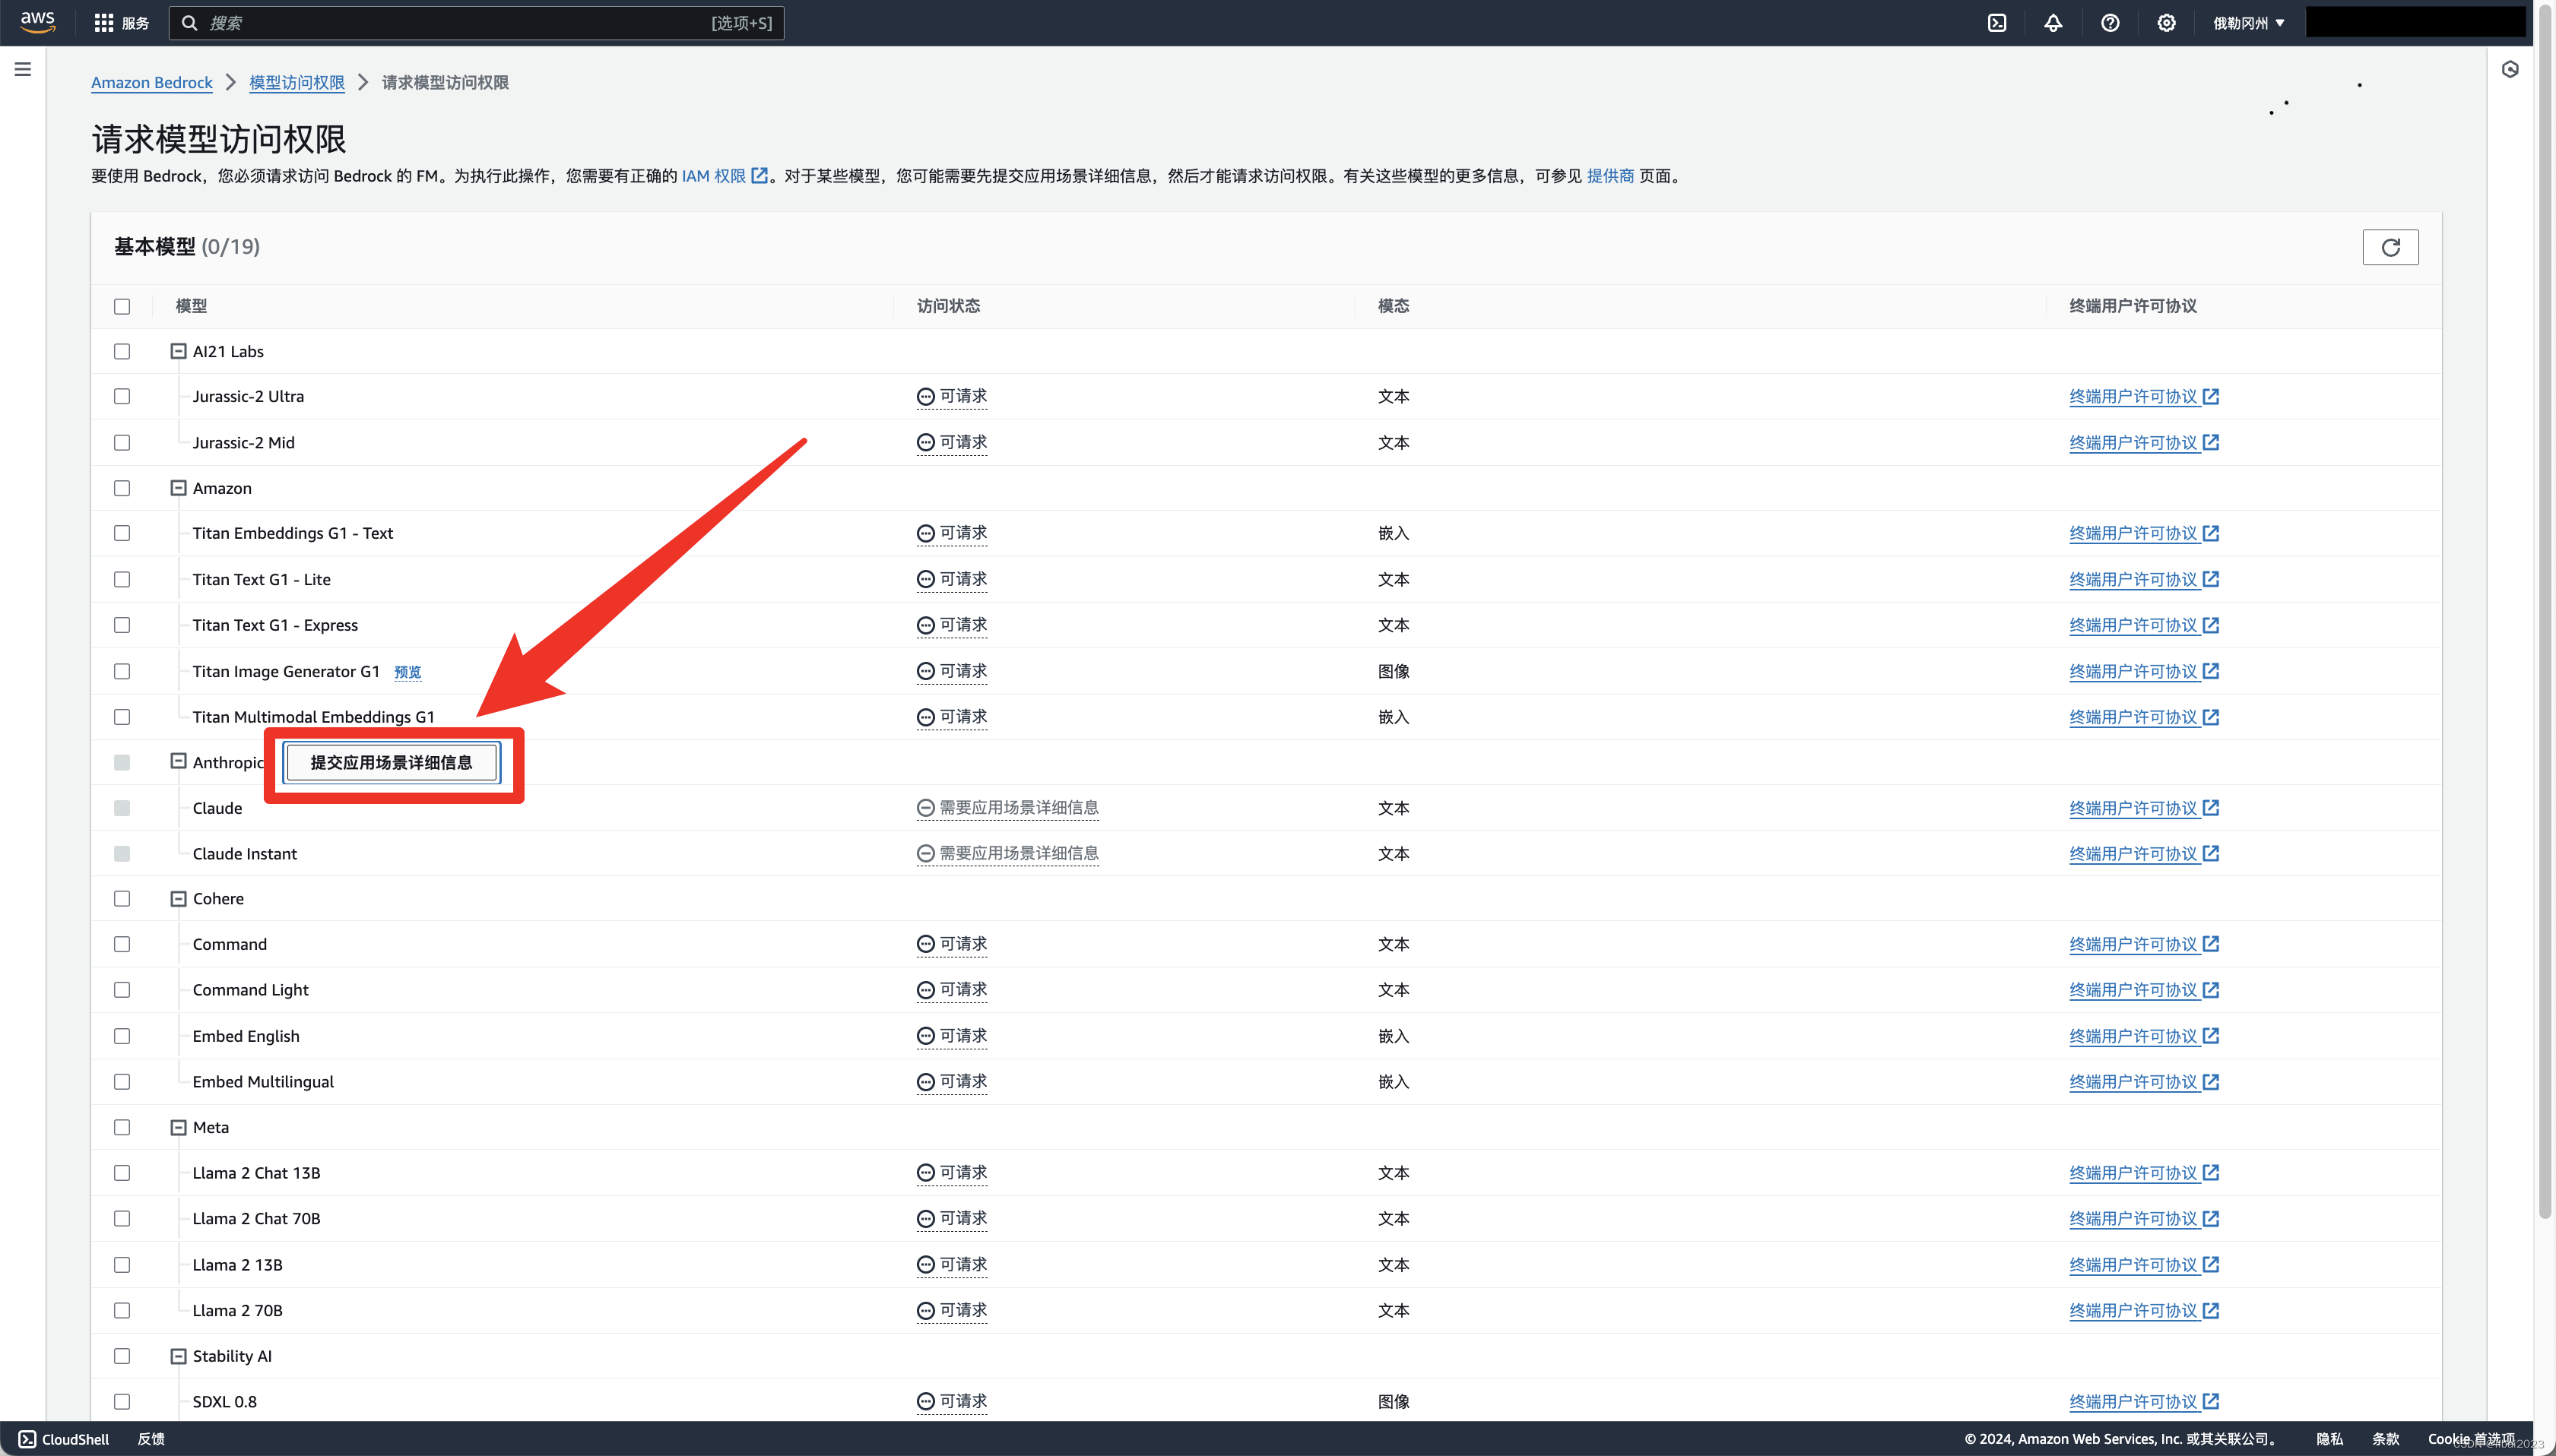Check the Titan Text G1 - Express checkbox

122,625
